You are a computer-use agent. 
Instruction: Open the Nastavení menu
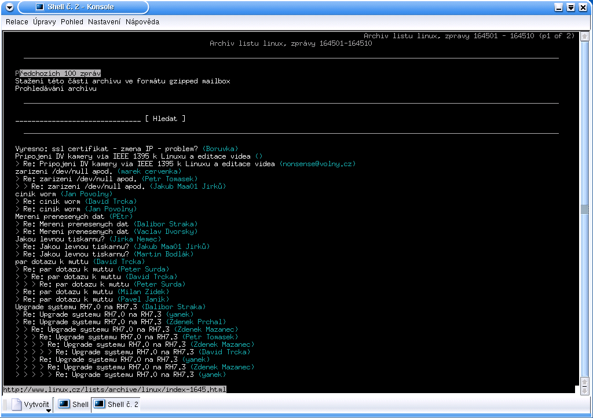(104, 22)
